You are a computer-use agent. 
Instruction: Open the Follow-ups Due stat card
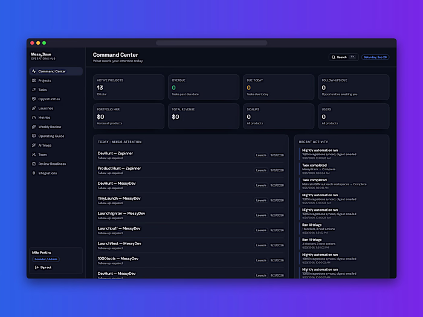click(354, 88)
